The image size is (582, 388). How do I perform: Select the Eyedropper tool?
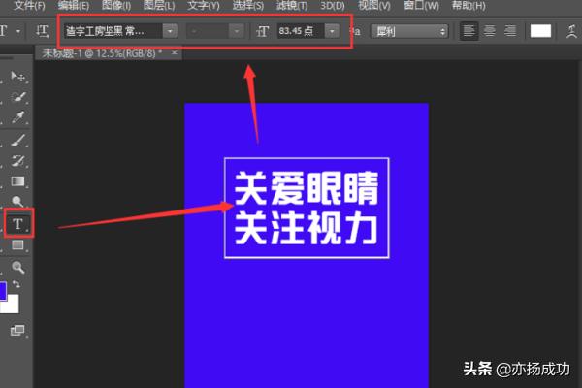17,117
